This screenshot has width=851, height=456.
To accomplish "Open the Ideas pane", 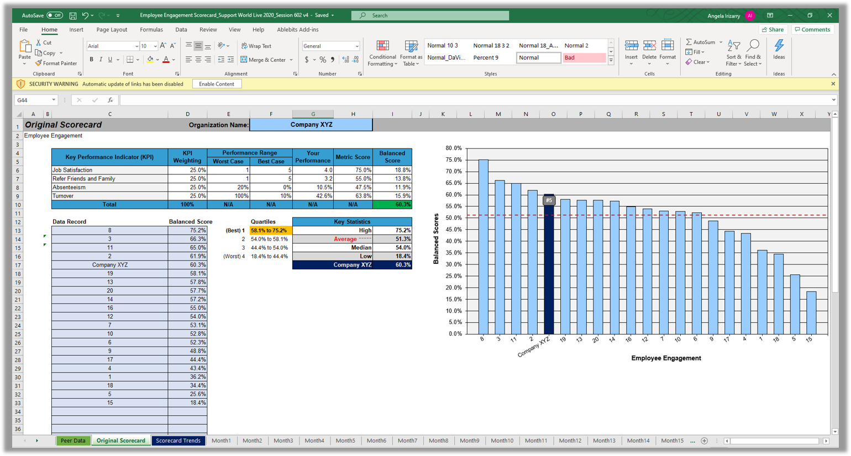I will coord(779,50).
